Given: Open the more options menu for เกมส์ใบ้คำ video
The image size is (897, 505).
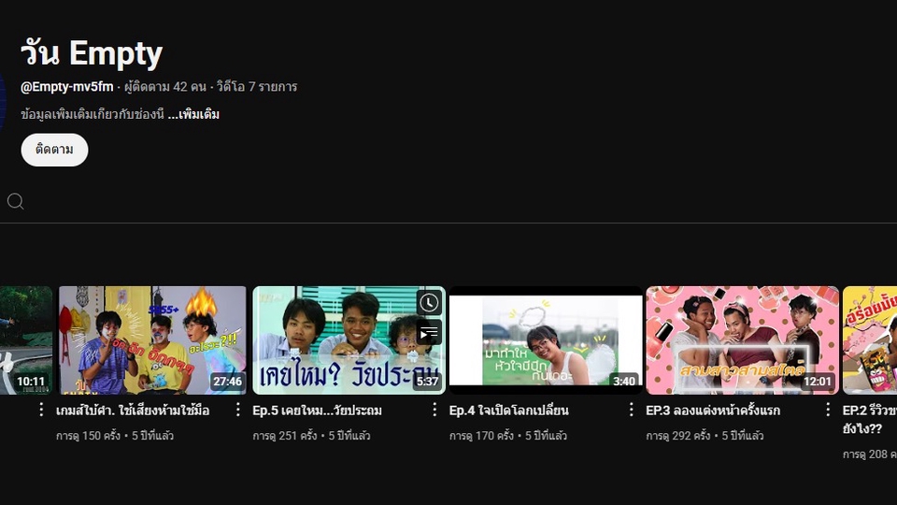Looking at the screenshot, I should [238, 410].
